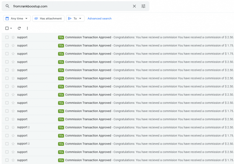Open the To recipient filter dropdown

[x=75, y=19]
